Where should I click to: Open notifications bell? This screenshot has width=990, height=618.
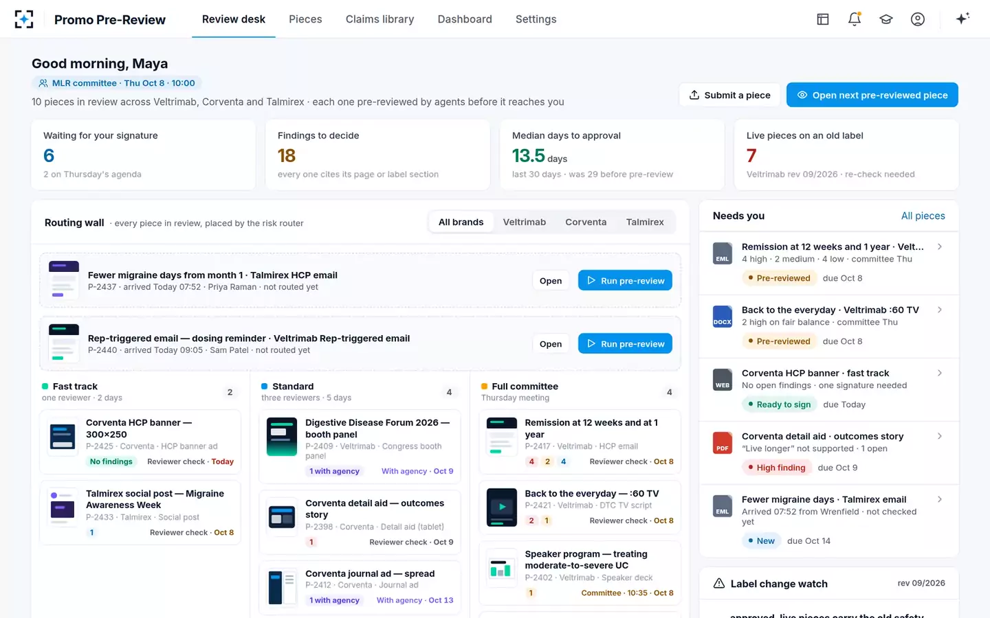point(855,19)
